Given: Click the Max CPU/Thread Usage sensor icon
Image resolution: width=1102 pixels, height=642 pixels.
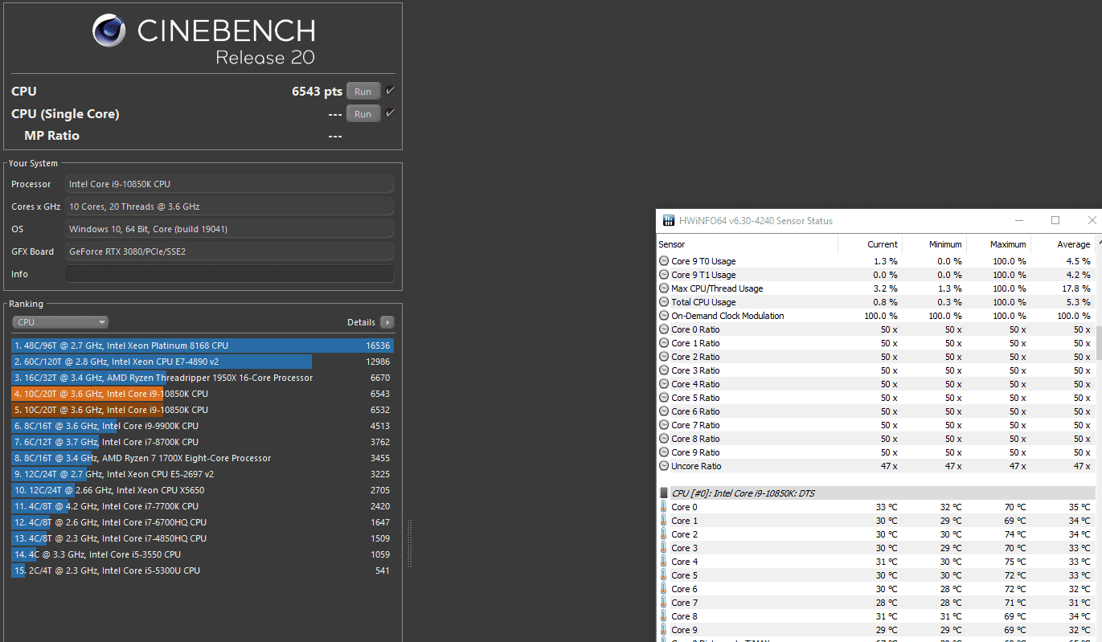Looking at the screenshot, I should pos(664,288).
